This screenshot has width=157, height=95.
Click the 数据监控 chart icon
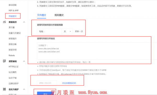(4, 22)
